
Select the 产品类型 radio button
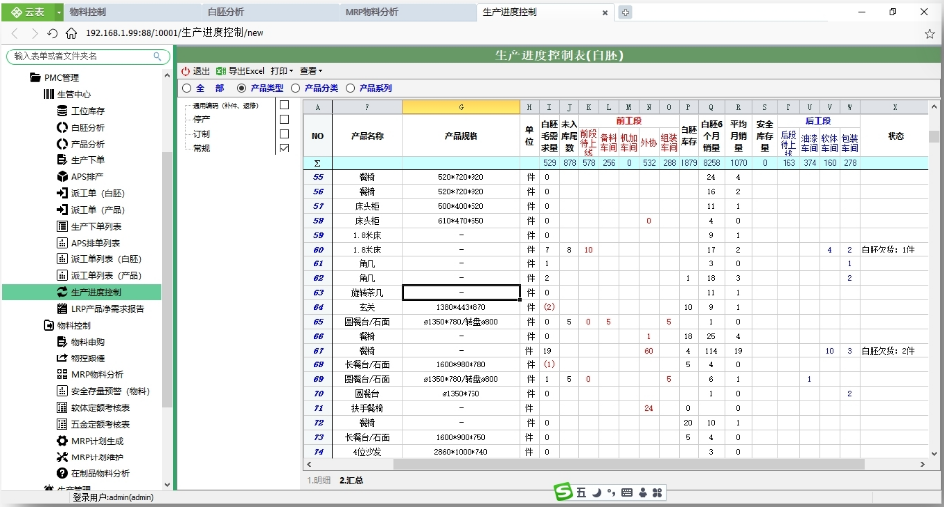pyautogui.click(x=241, y=88)
